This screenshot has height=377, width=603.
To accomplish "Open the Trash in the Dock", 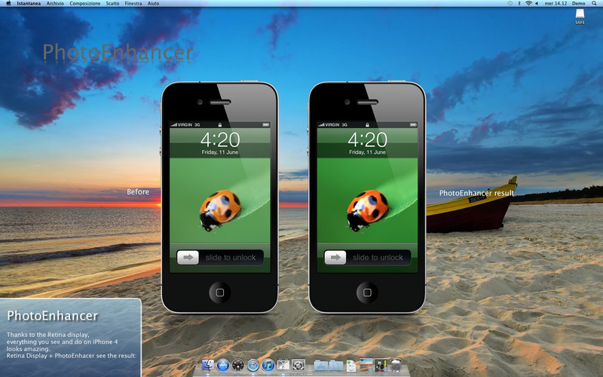I will [x=396, y=365].
